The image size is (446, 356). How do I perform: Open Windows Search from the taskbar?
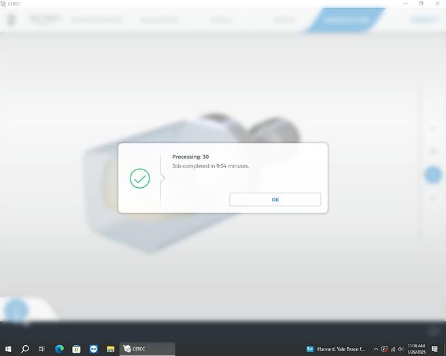point(25,349)
